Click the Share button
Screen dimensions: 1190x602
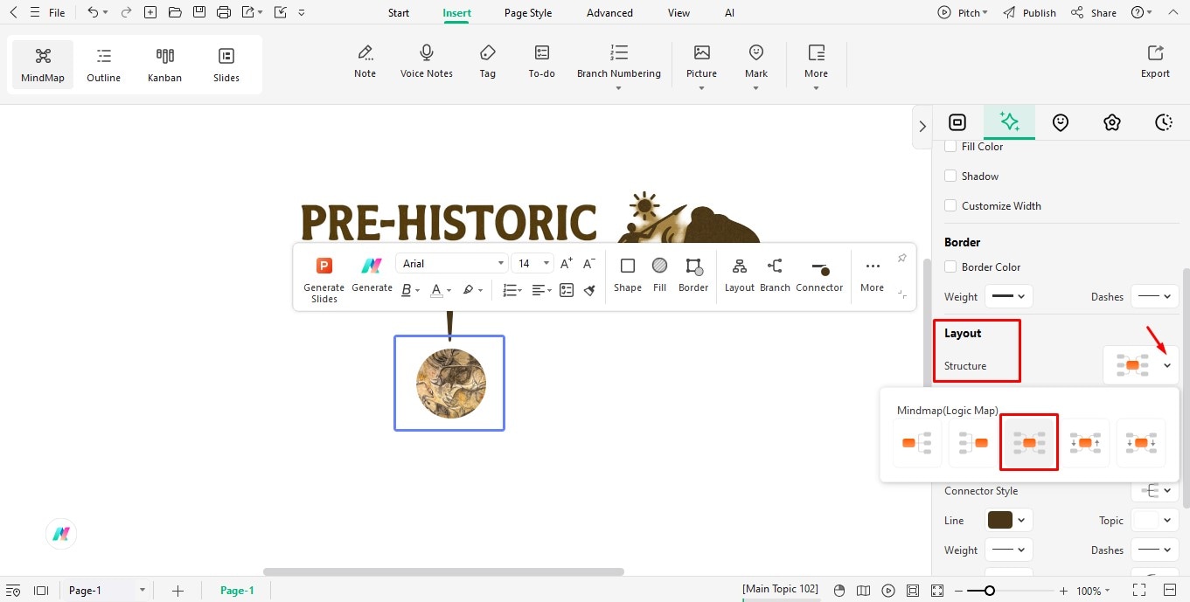point(1094,13)
